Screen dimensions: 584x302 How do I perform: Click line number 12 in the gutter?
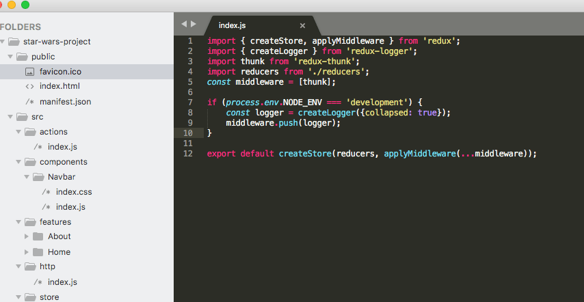188,154
